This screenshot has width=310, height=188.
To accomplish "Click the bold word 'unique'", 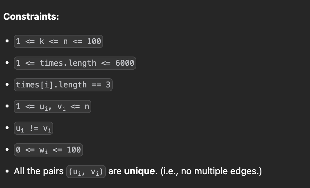I will tap(140, 171).
